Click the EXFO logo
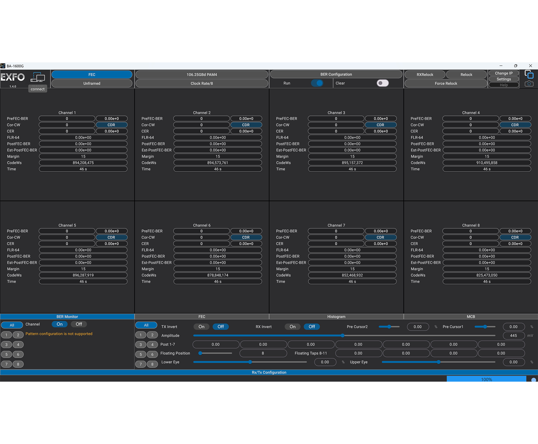 coord(12,78)
